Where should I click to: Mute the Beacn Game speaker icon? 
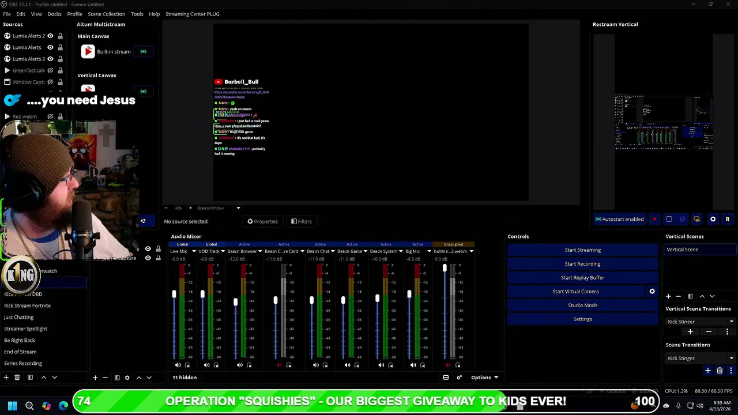pos(347,365)
